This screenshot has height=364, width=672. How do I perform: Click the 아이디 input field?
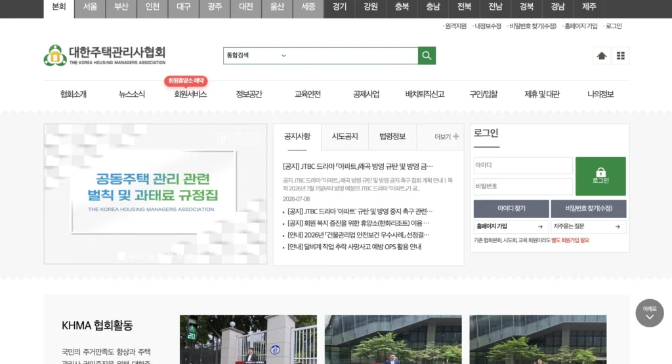coord(523,165)
